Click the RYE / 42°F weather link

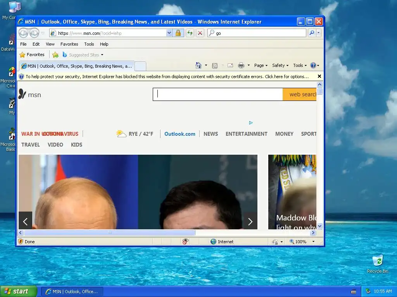(x=141, y=134)
